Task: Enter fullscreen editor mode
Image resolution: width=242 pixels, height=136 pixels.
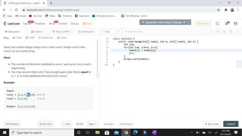Action: 237,32
